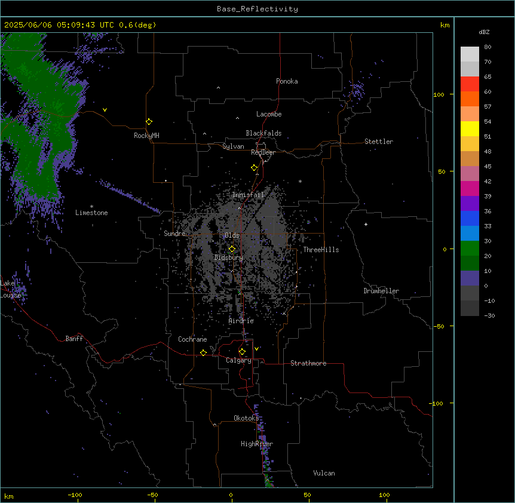Click the Calgary city label

point(238,360)
